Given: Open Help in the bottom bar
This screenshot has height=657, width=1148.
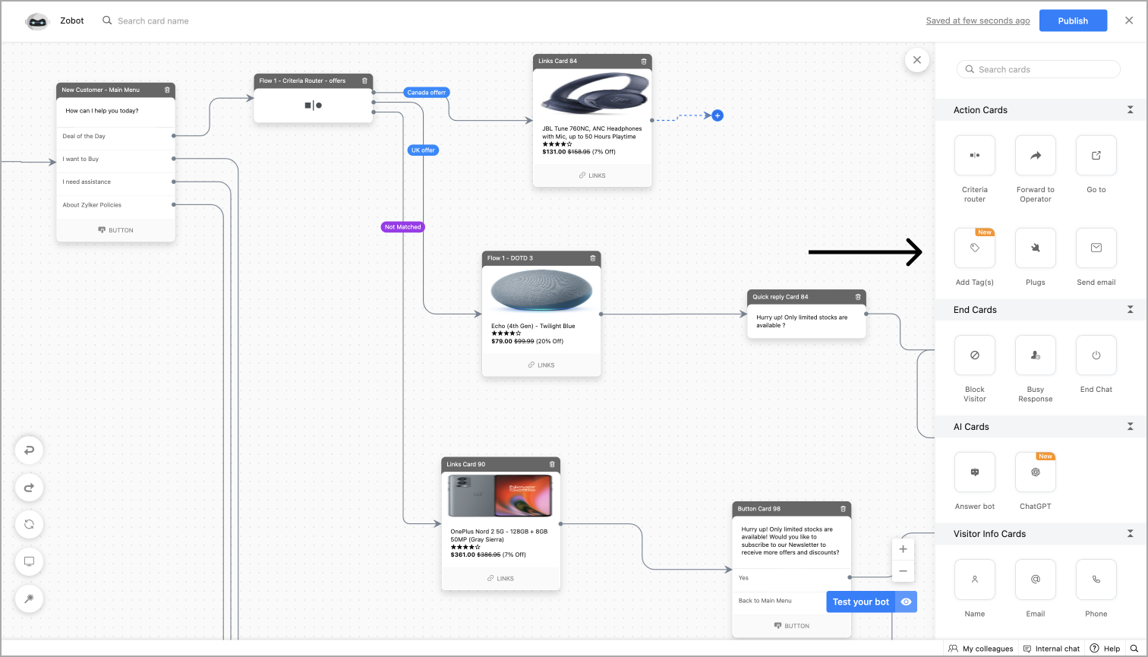Looking at the screenshot, I should pyautogui.click(x=1105, y=649).
